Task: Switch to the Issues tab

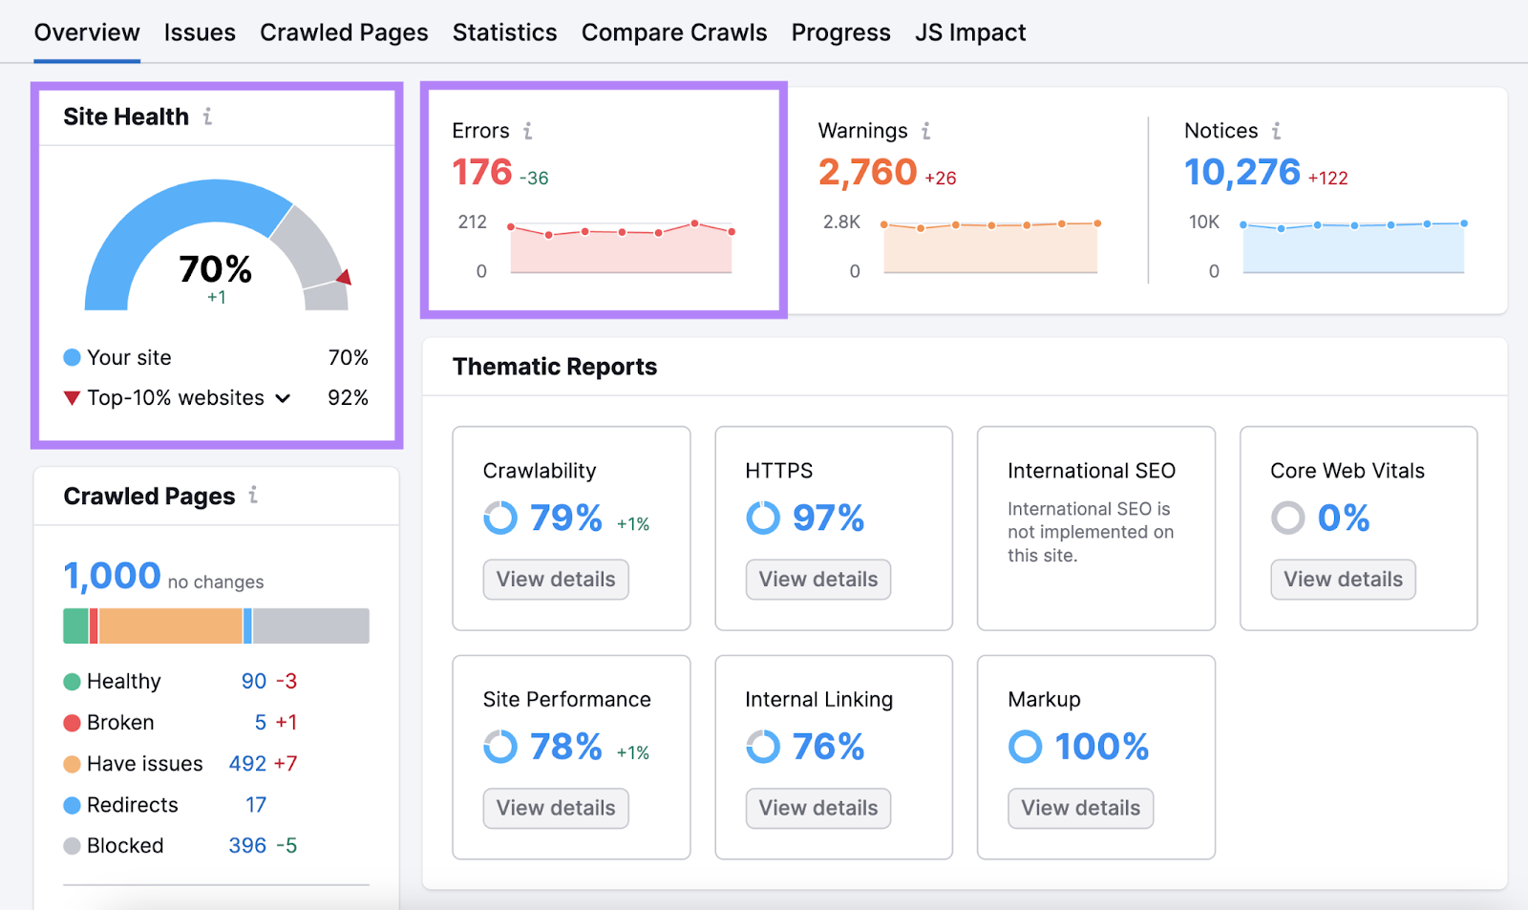Action: [x=199, y=32]
